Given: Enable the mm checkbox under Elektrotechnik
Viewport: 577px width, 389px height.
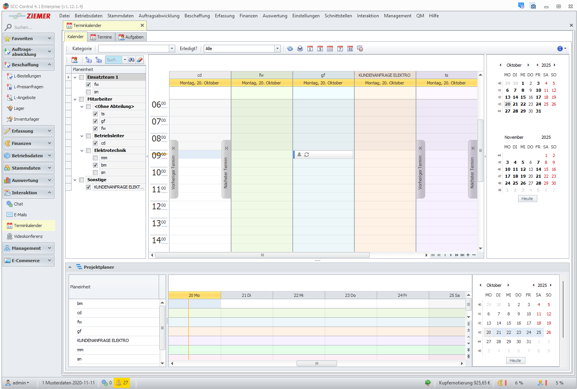Looking at the screenshot, I should [95, 158].
